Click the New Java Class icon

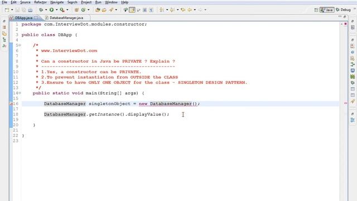tap(83, 10)
